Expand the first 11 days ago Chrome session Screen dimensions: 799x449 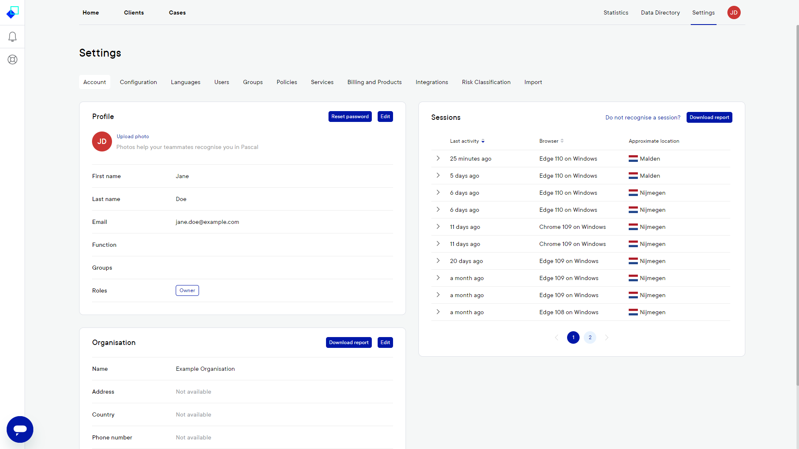pyautogui.click(x=438, y=226)
